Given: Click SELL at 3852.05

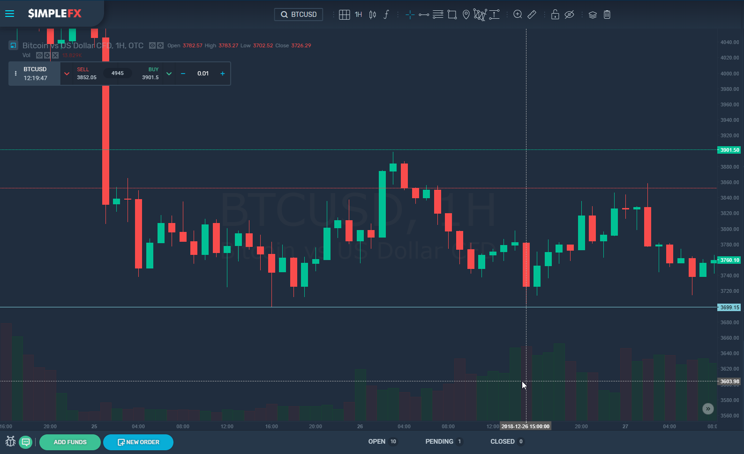Looking at the screenshot, I should (87, 74).
